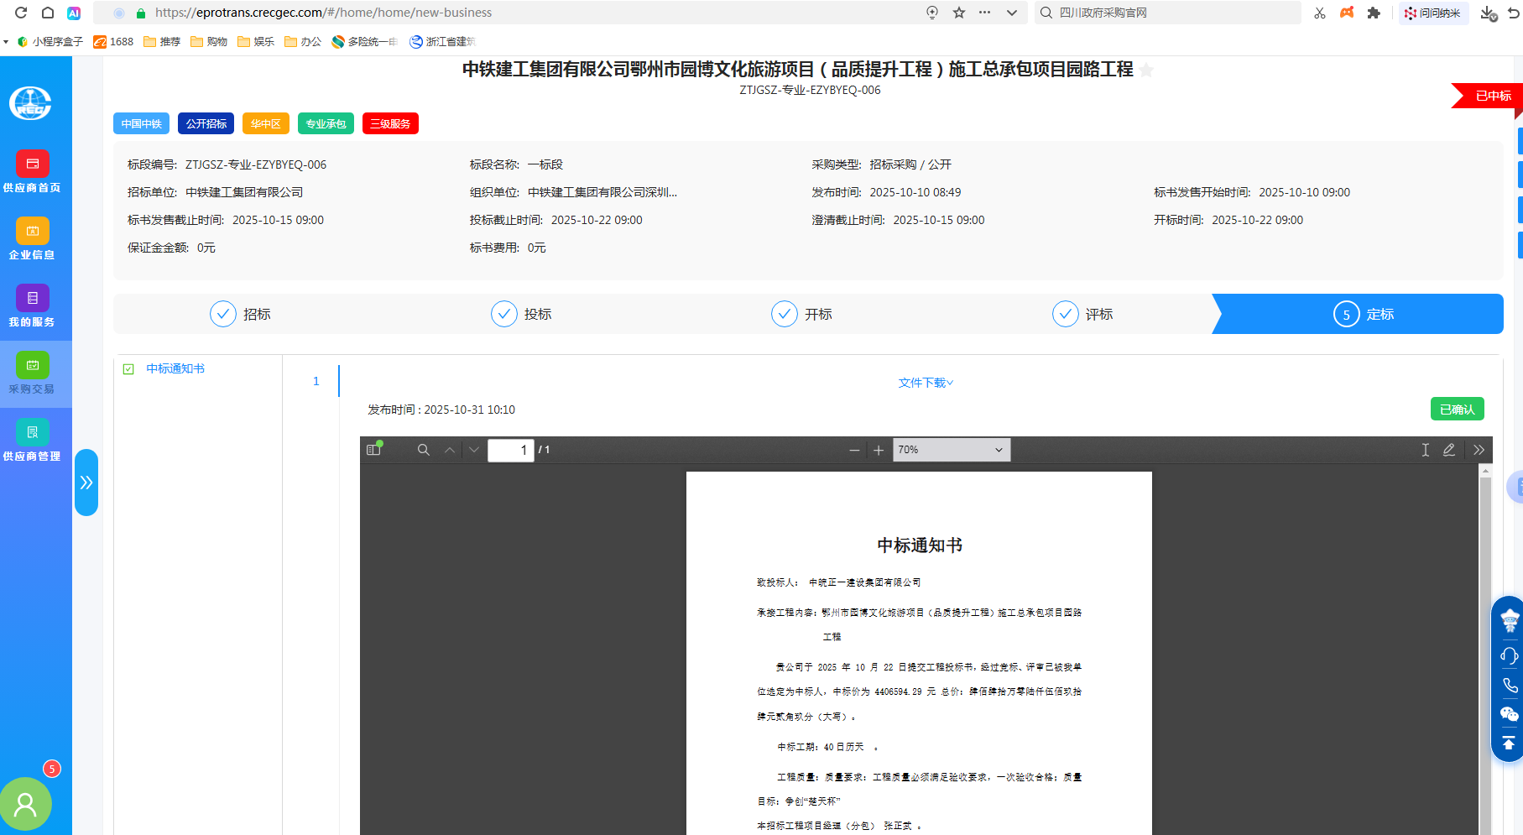Click the 已确认 confirmation button
This screenshot has height=835, width=1523.
point(1457,409)
